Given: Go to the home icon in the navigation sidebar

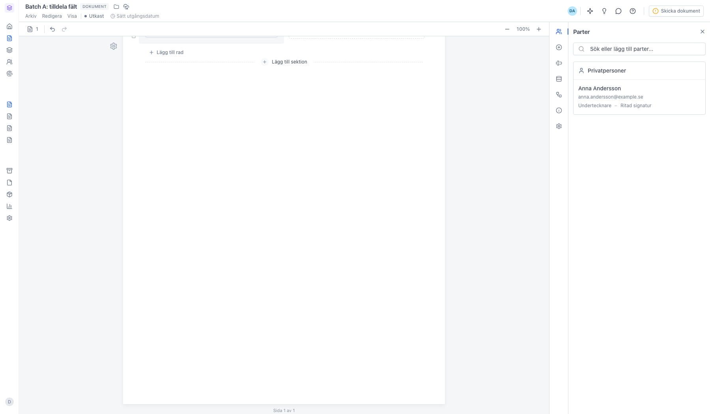Looking at the screenshot, I should pyautogui.click(x=9, y=26).
